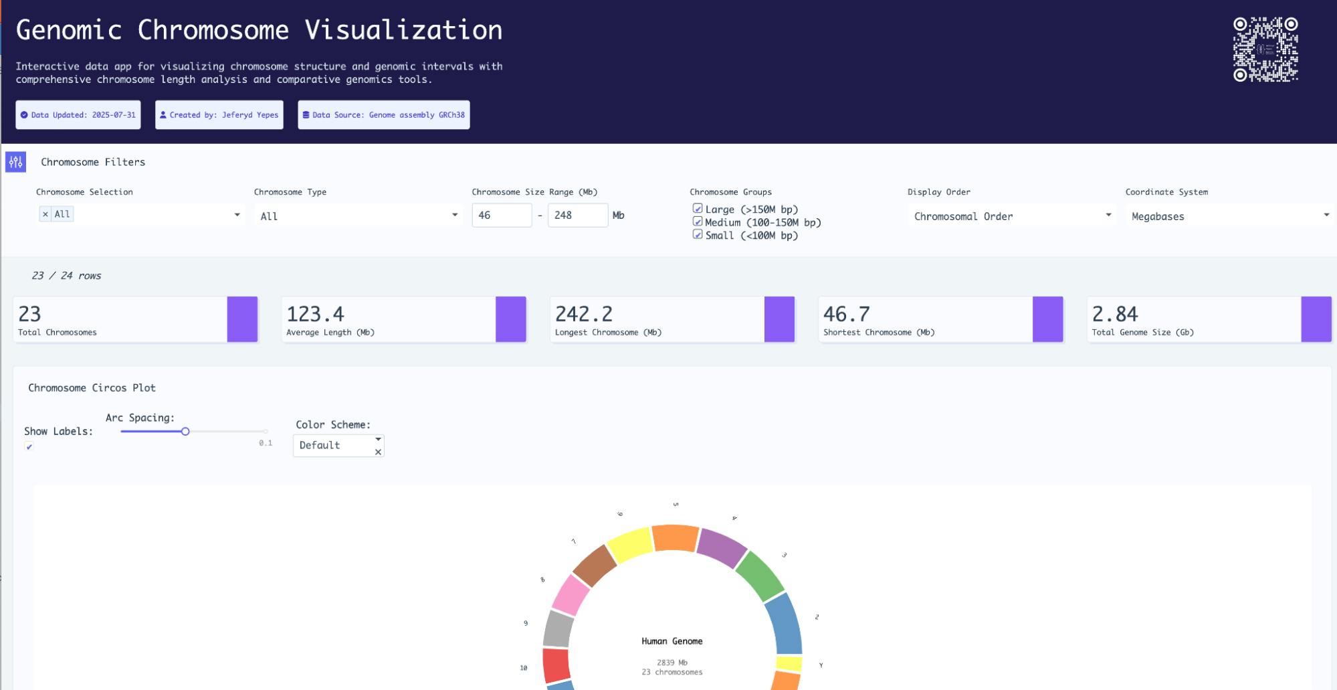
Task: Click the Shortest Chromosome (Mb) card
Action: [x=941, y=319]
